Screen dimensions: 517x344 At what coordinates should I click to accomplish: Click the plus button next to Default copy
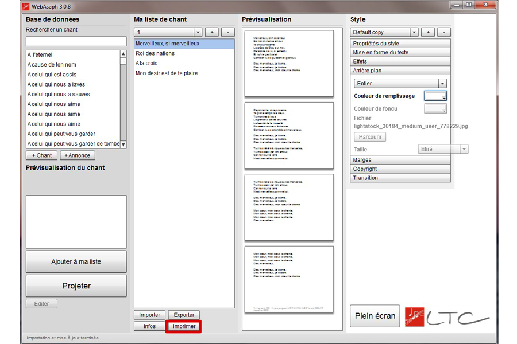click(427, 33)
